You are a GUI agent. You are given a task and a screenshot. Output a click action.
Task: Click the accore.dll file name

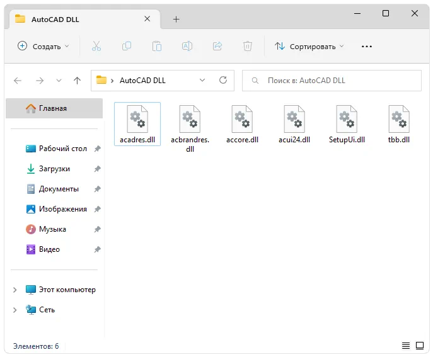click(x=242, y=140)
